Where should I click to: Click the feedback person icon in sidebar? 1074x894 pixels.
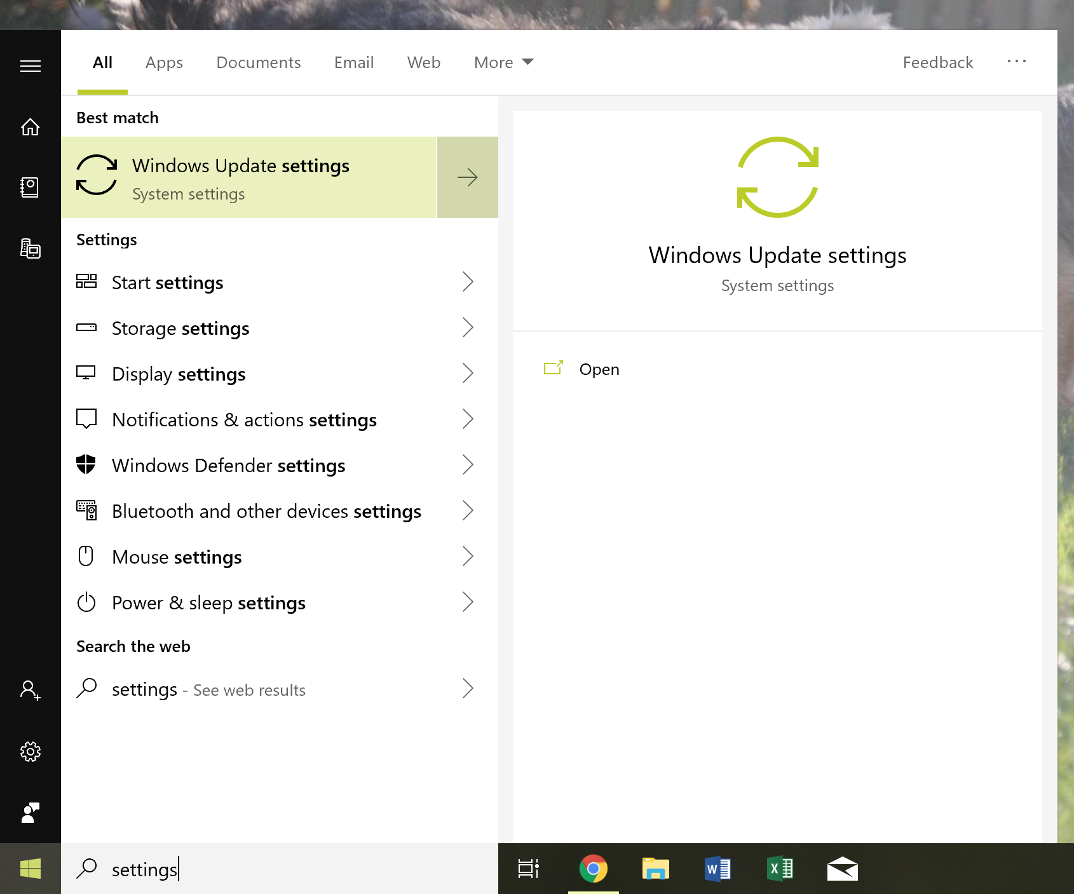tap(31, 813)
